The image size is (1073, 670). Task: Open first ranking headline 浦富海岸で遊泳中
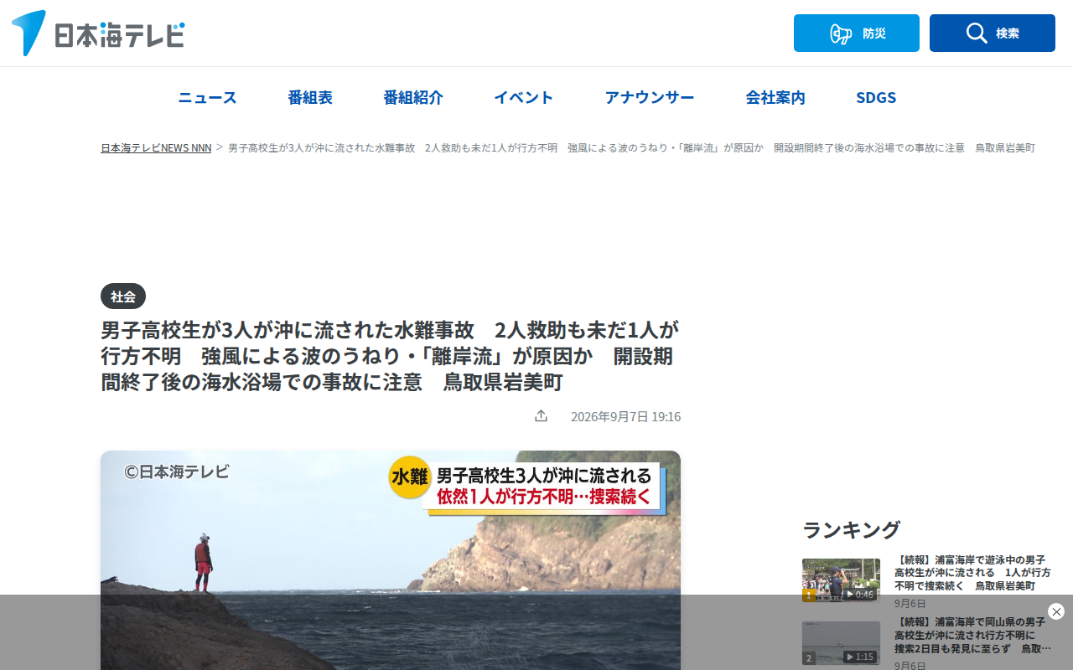[972, 573]
